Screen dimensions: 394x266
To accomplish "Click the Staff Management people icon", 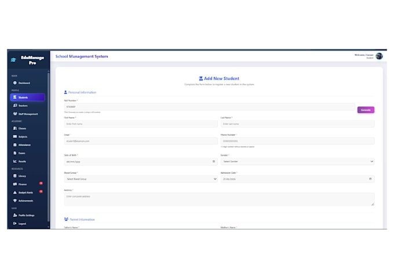I will 15,114.
